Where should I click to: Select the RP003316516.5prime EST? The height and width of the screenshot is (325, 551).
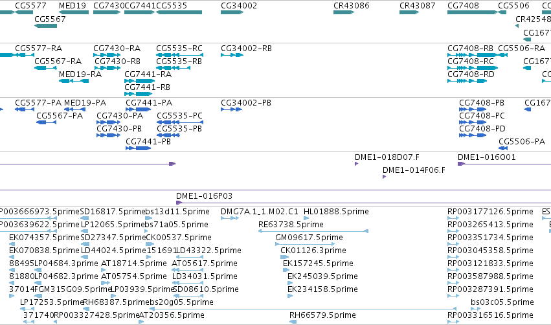[453, 322]
